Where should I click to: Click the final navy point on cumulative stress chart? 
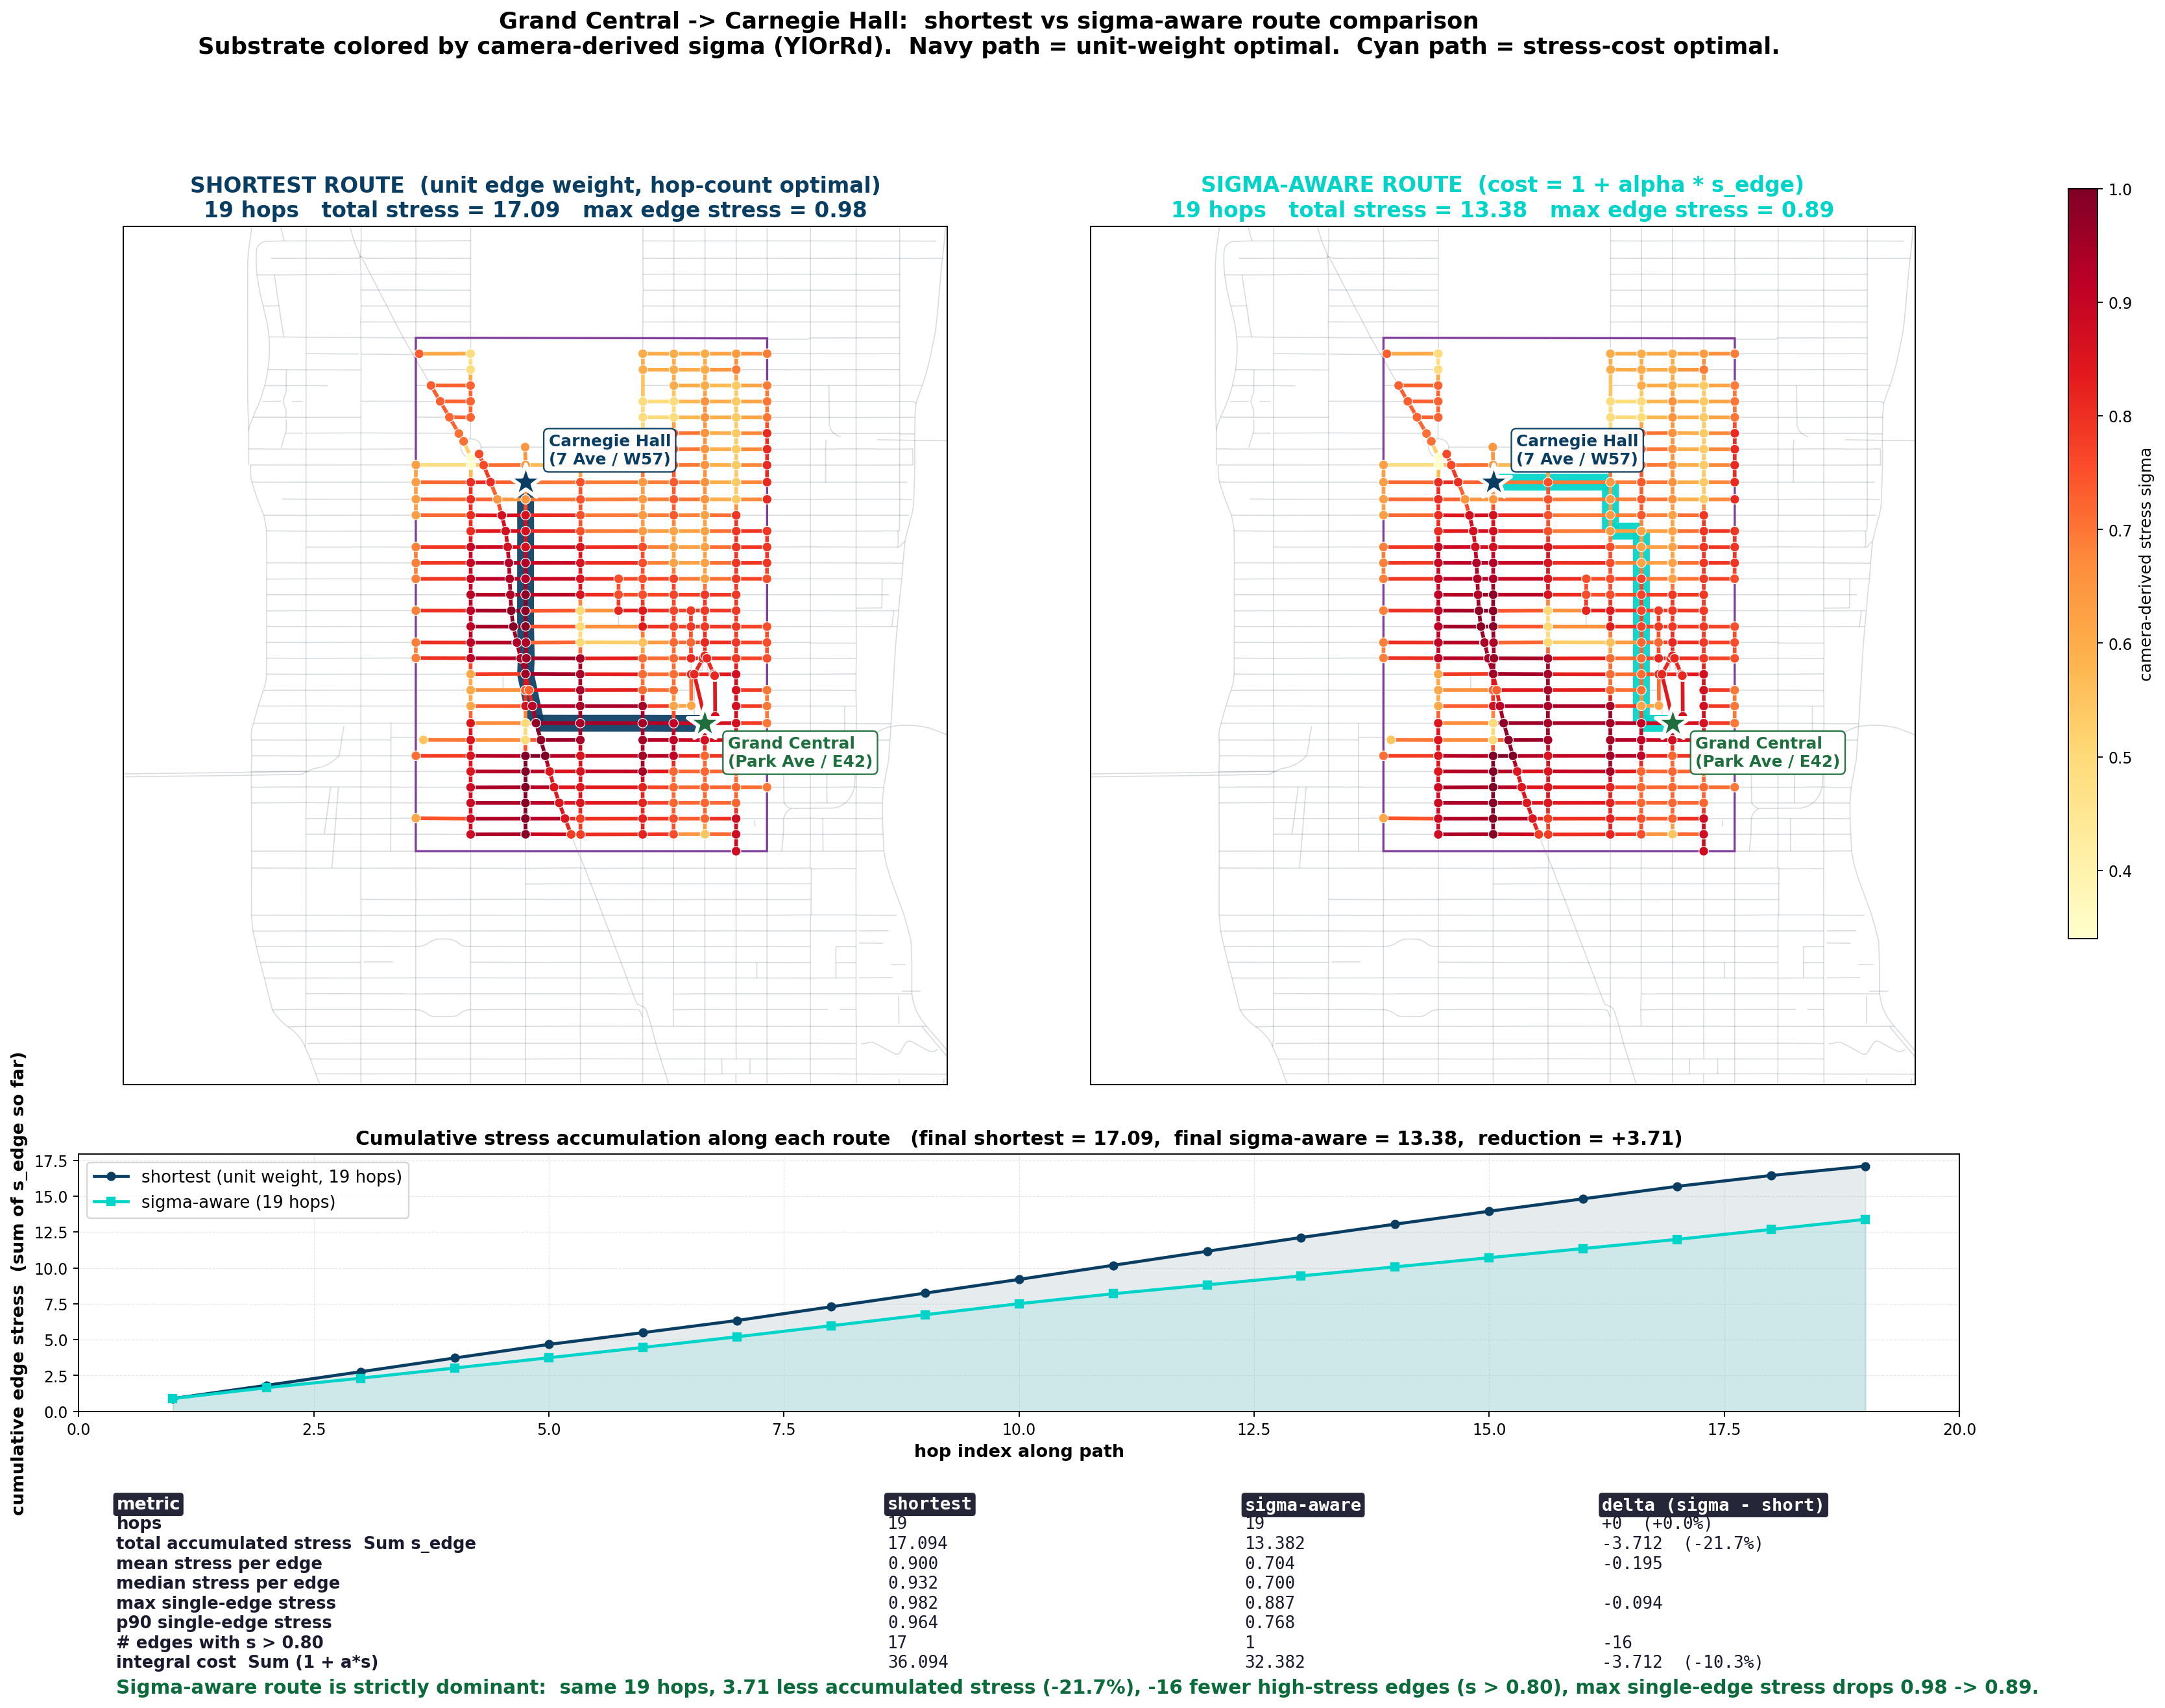1865,1166
